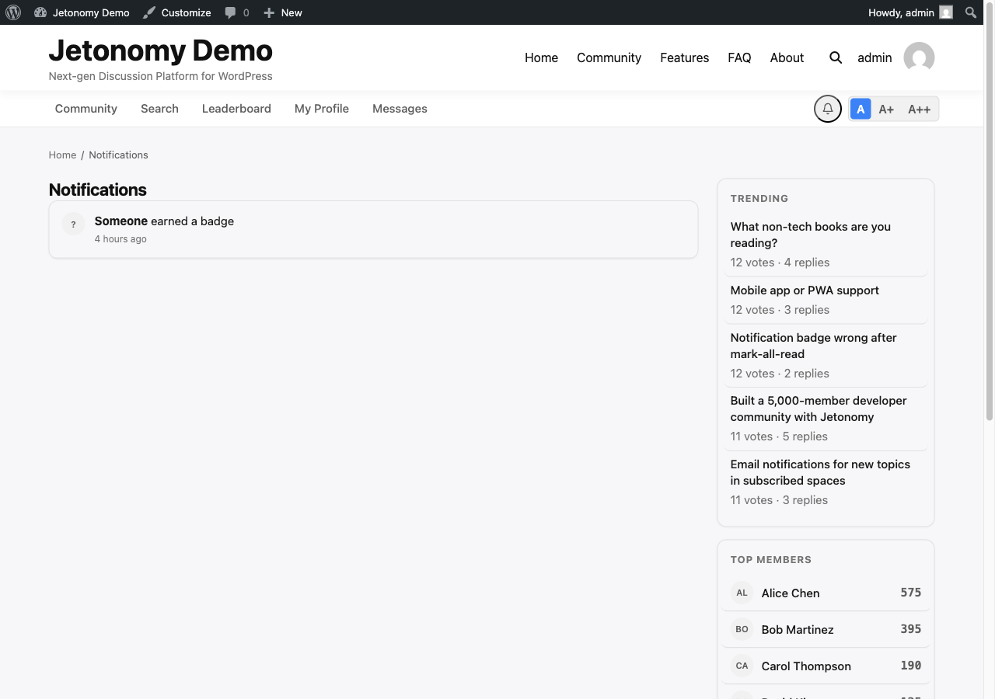Click the question mark notification avatar

pos(73,224)
